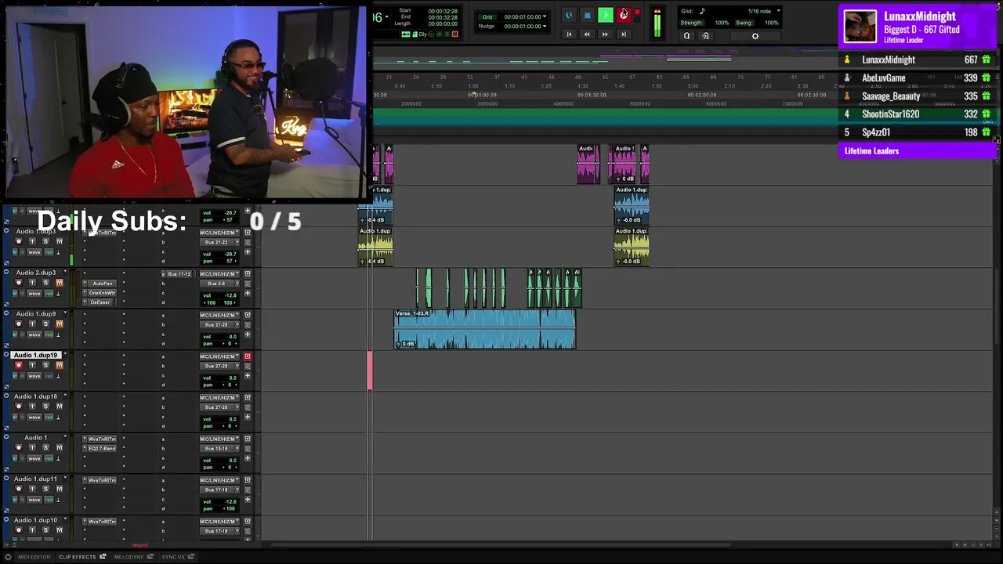Screen dimensions: 1003x564
Task: Click the Start time field 00:00:32:28
Action: pyautogui.click(x=443, y=11)
